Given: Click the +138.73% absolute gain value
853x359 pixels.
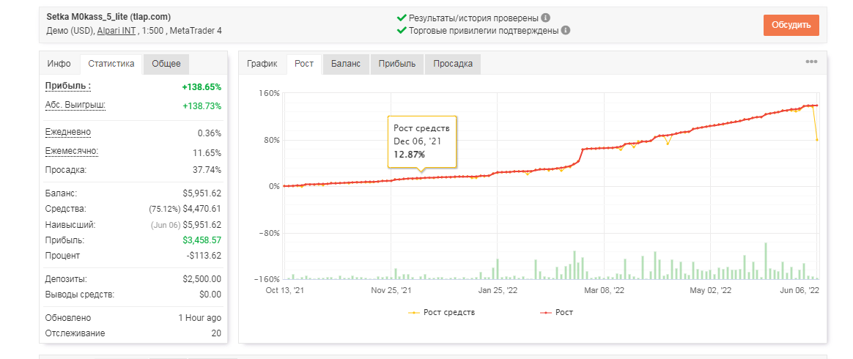Looking at the screenshot, I should [202, 106].
